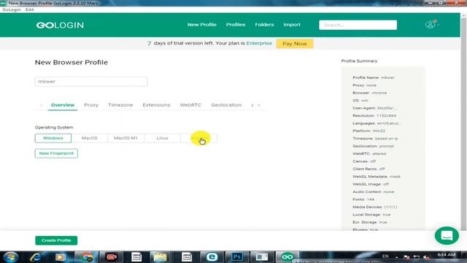
Task: Click the Windows Start orb
Action: pos(11,257)
